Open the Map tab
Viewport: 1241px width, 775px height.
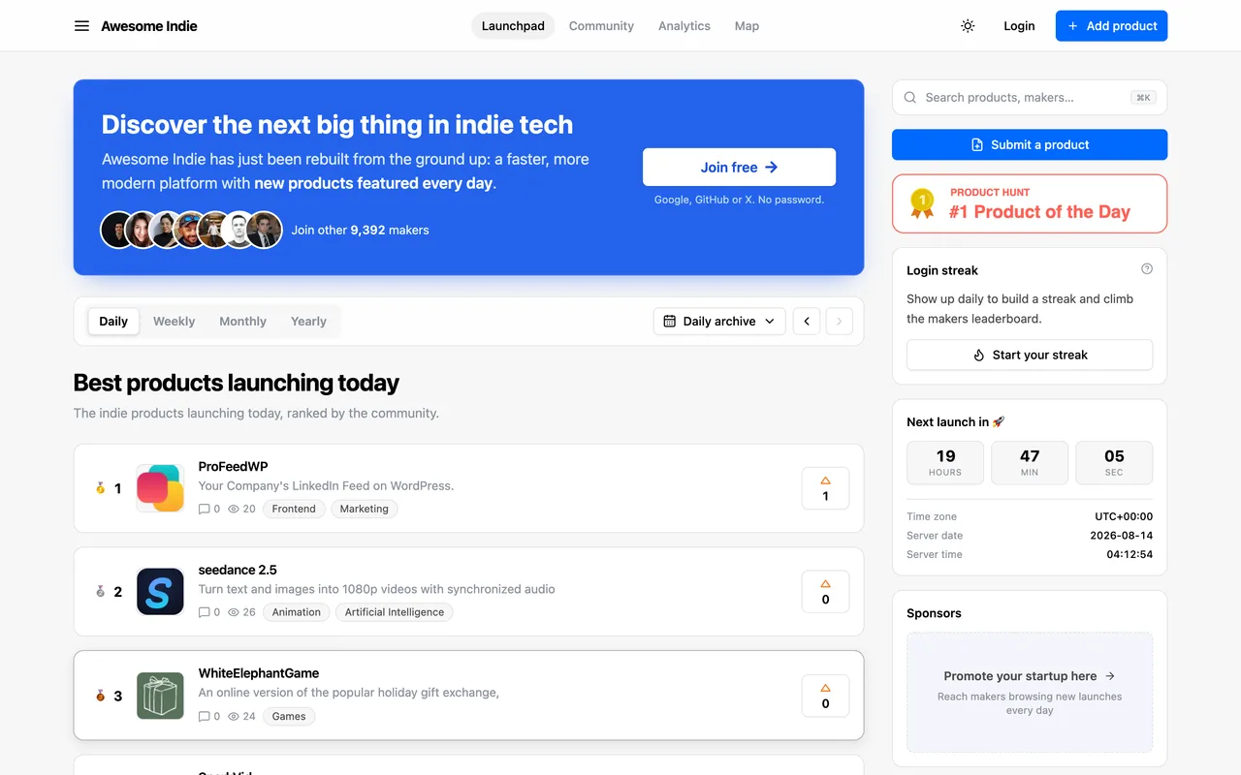(x=747, y=26)
